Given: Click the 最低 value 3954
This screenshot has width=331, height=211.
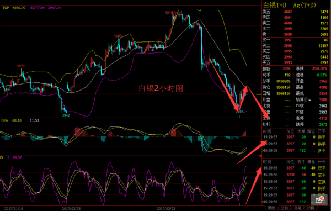Looking at the screenshot, I should 323,94.
